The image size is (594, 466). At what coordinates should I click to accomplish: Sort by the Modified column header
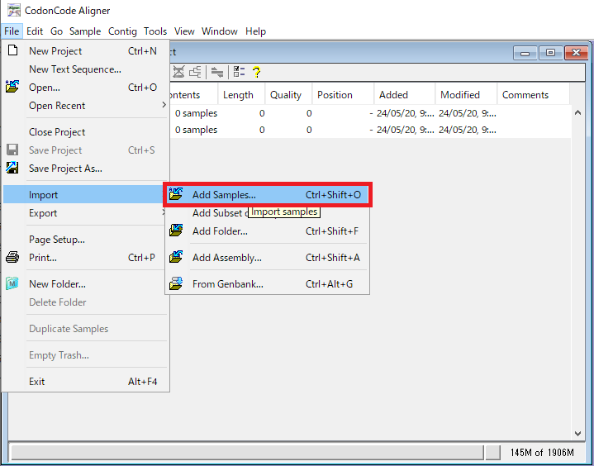tap(460, 95)
